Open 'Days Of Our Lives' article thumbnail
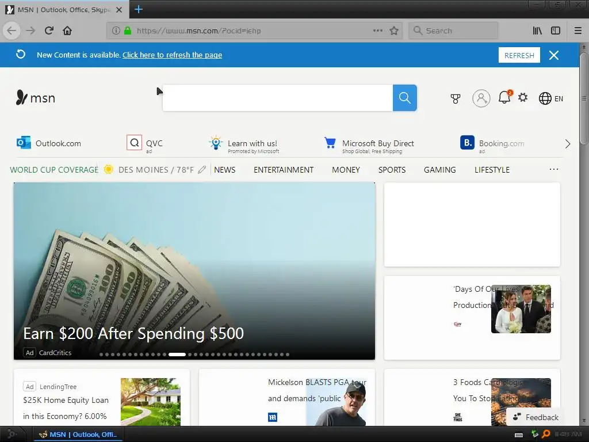The width and height of the screenshot is (589, 442). 521,309
